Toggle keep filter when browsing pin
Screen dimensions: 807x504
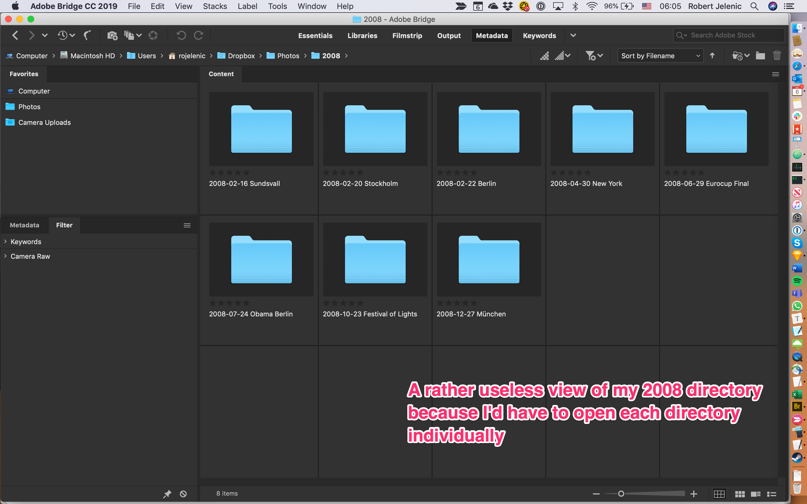[x=167, y=494]
